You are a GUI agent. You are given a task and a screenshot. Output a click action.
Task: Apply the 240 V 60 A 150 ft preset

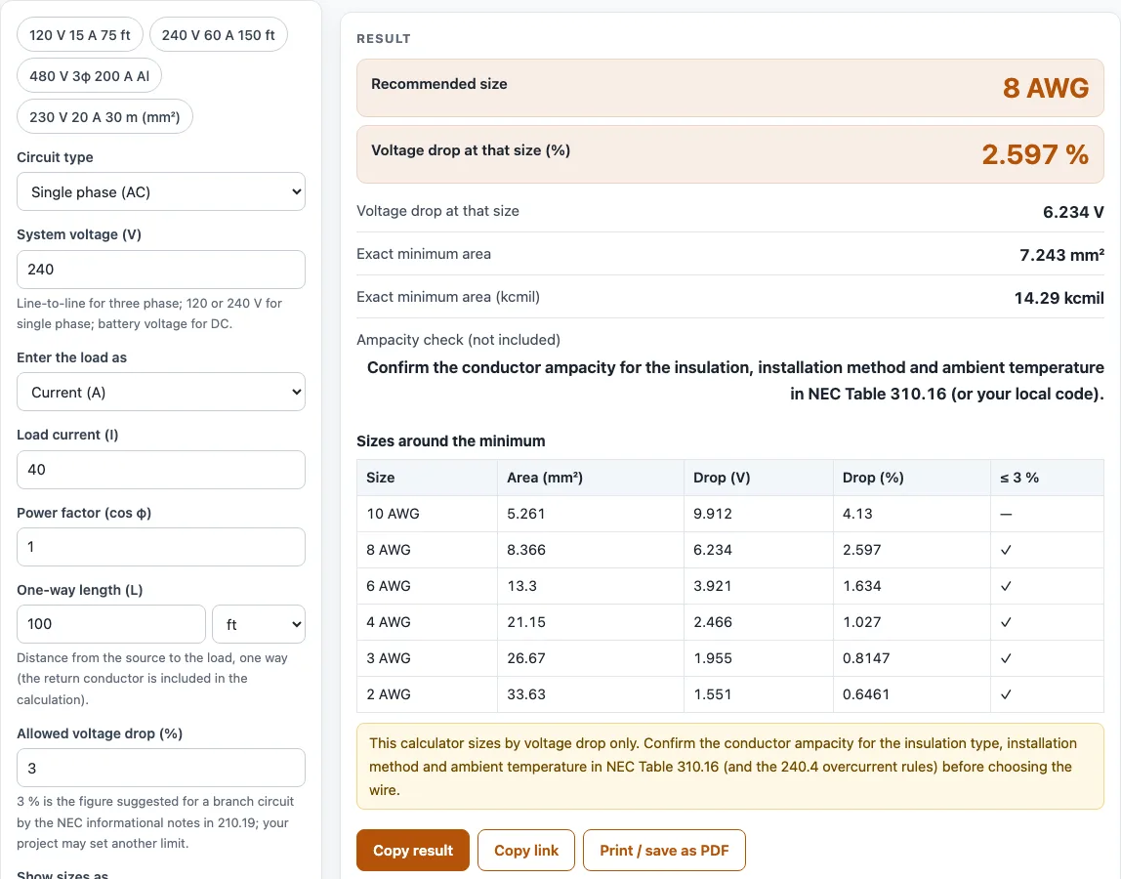pos(218,35)
